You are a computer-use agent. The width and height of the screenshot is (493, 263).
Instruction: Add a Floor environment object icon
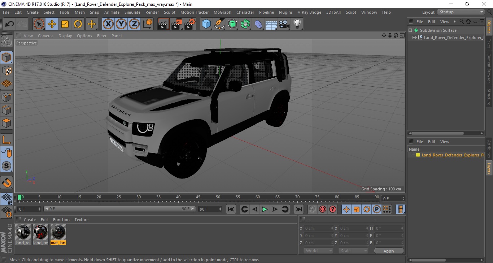(271, 24)
